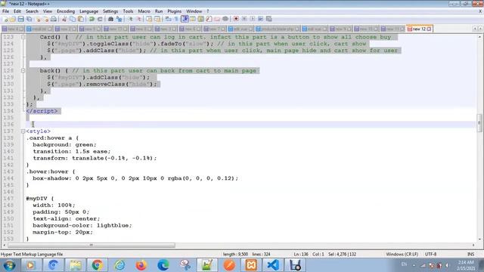Click the 'background: green;' code line
The image size is (484, 272).
pos(65,144)
